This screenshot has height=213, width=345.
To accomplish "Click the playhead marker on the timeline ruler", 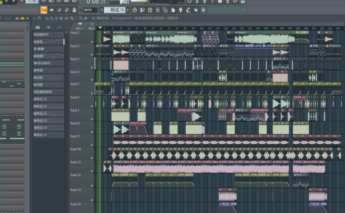I will tap(100, 28).
